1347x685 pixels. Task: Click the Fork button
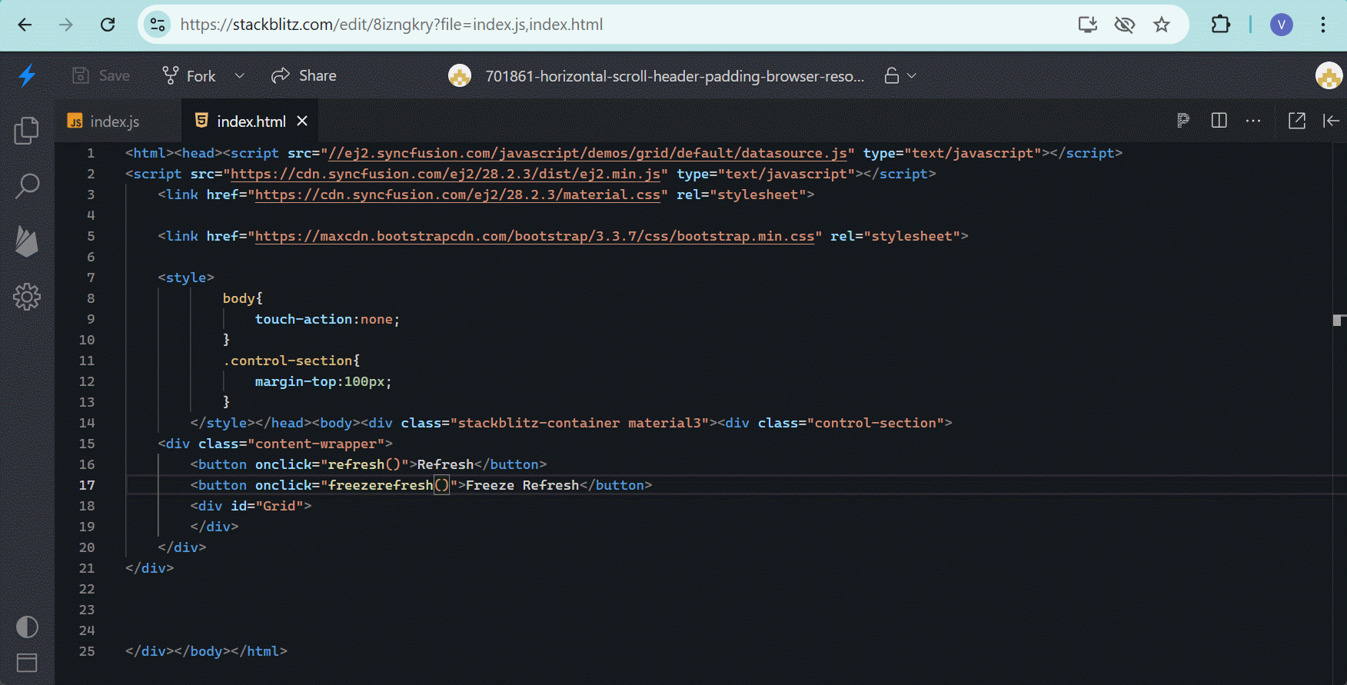(x=189, y=75)
